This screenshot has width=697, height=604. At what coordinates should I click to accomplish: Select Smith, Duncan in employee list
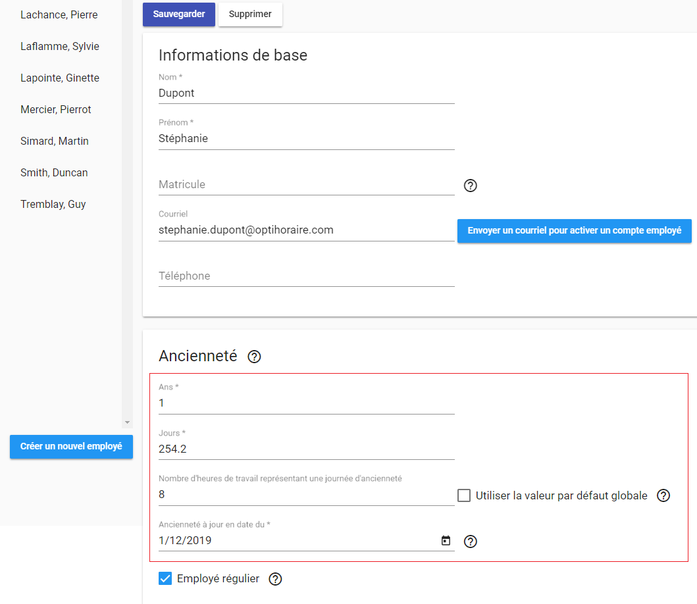coord(54,172)
